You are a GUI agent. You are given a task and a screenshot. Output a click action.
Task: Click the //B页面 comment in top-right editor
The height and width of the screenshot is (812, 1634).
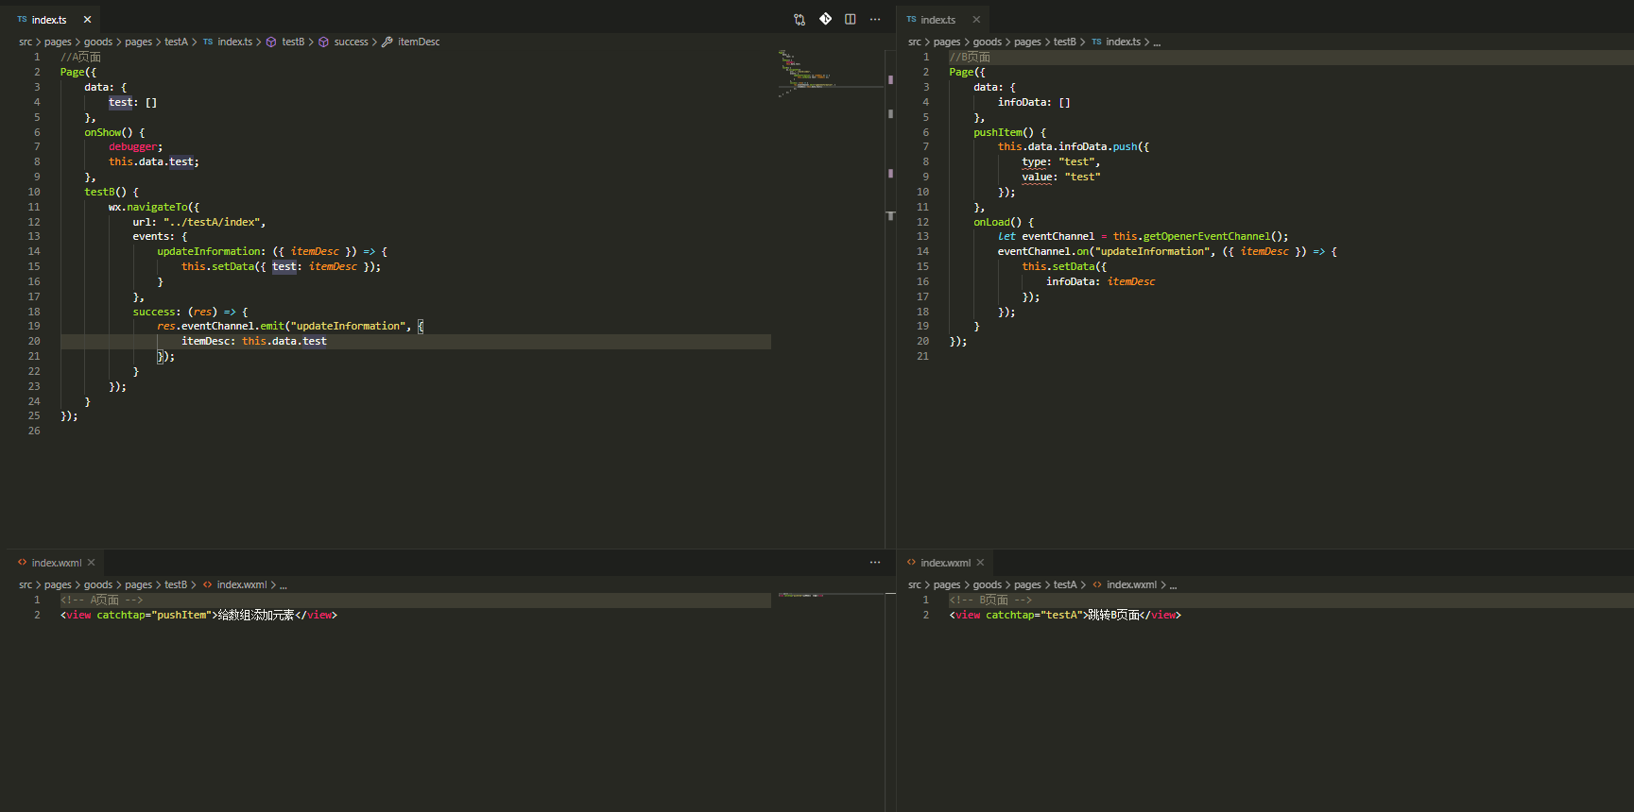[x=970, y=57]
